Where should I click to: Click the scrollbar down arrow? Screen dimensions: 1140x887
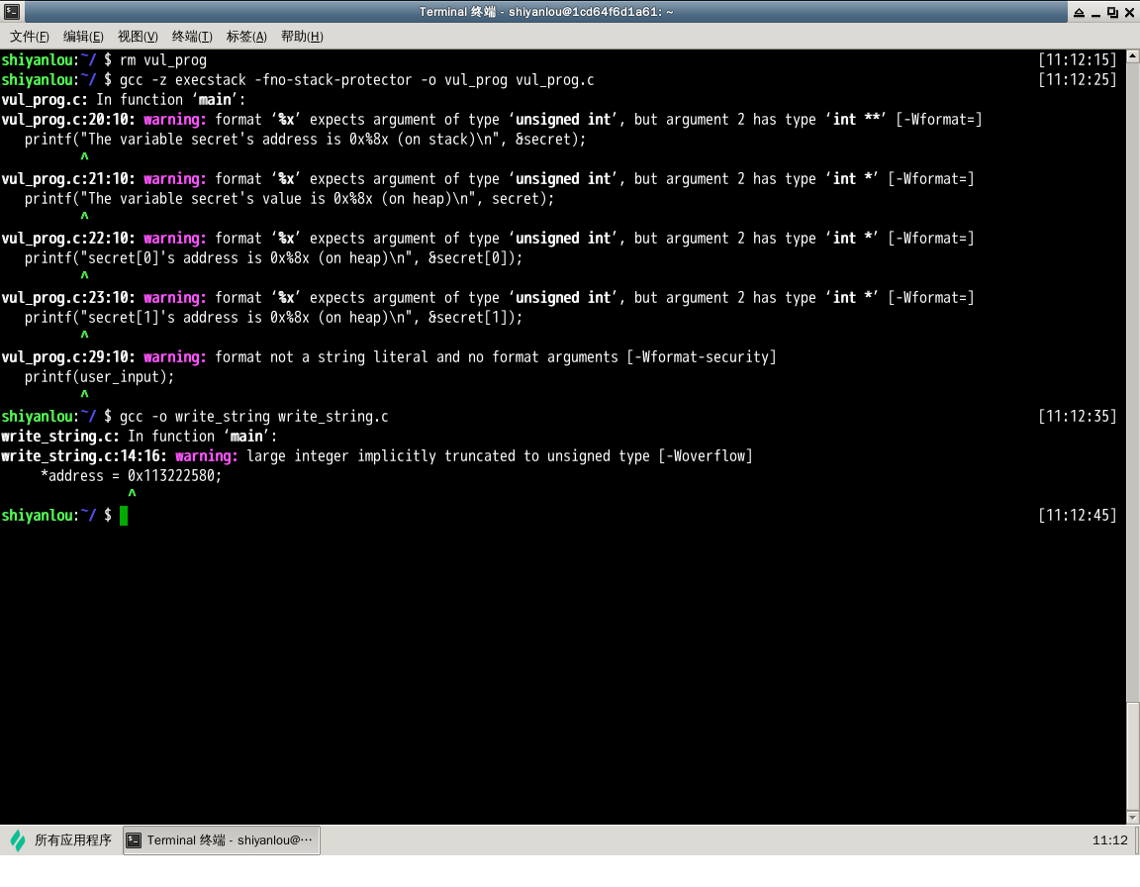[x=1132, y=817]
